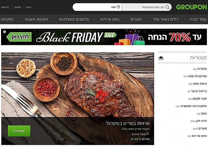Click the עזרה link in header
The image size is (208, 148).
click(28, 7)
